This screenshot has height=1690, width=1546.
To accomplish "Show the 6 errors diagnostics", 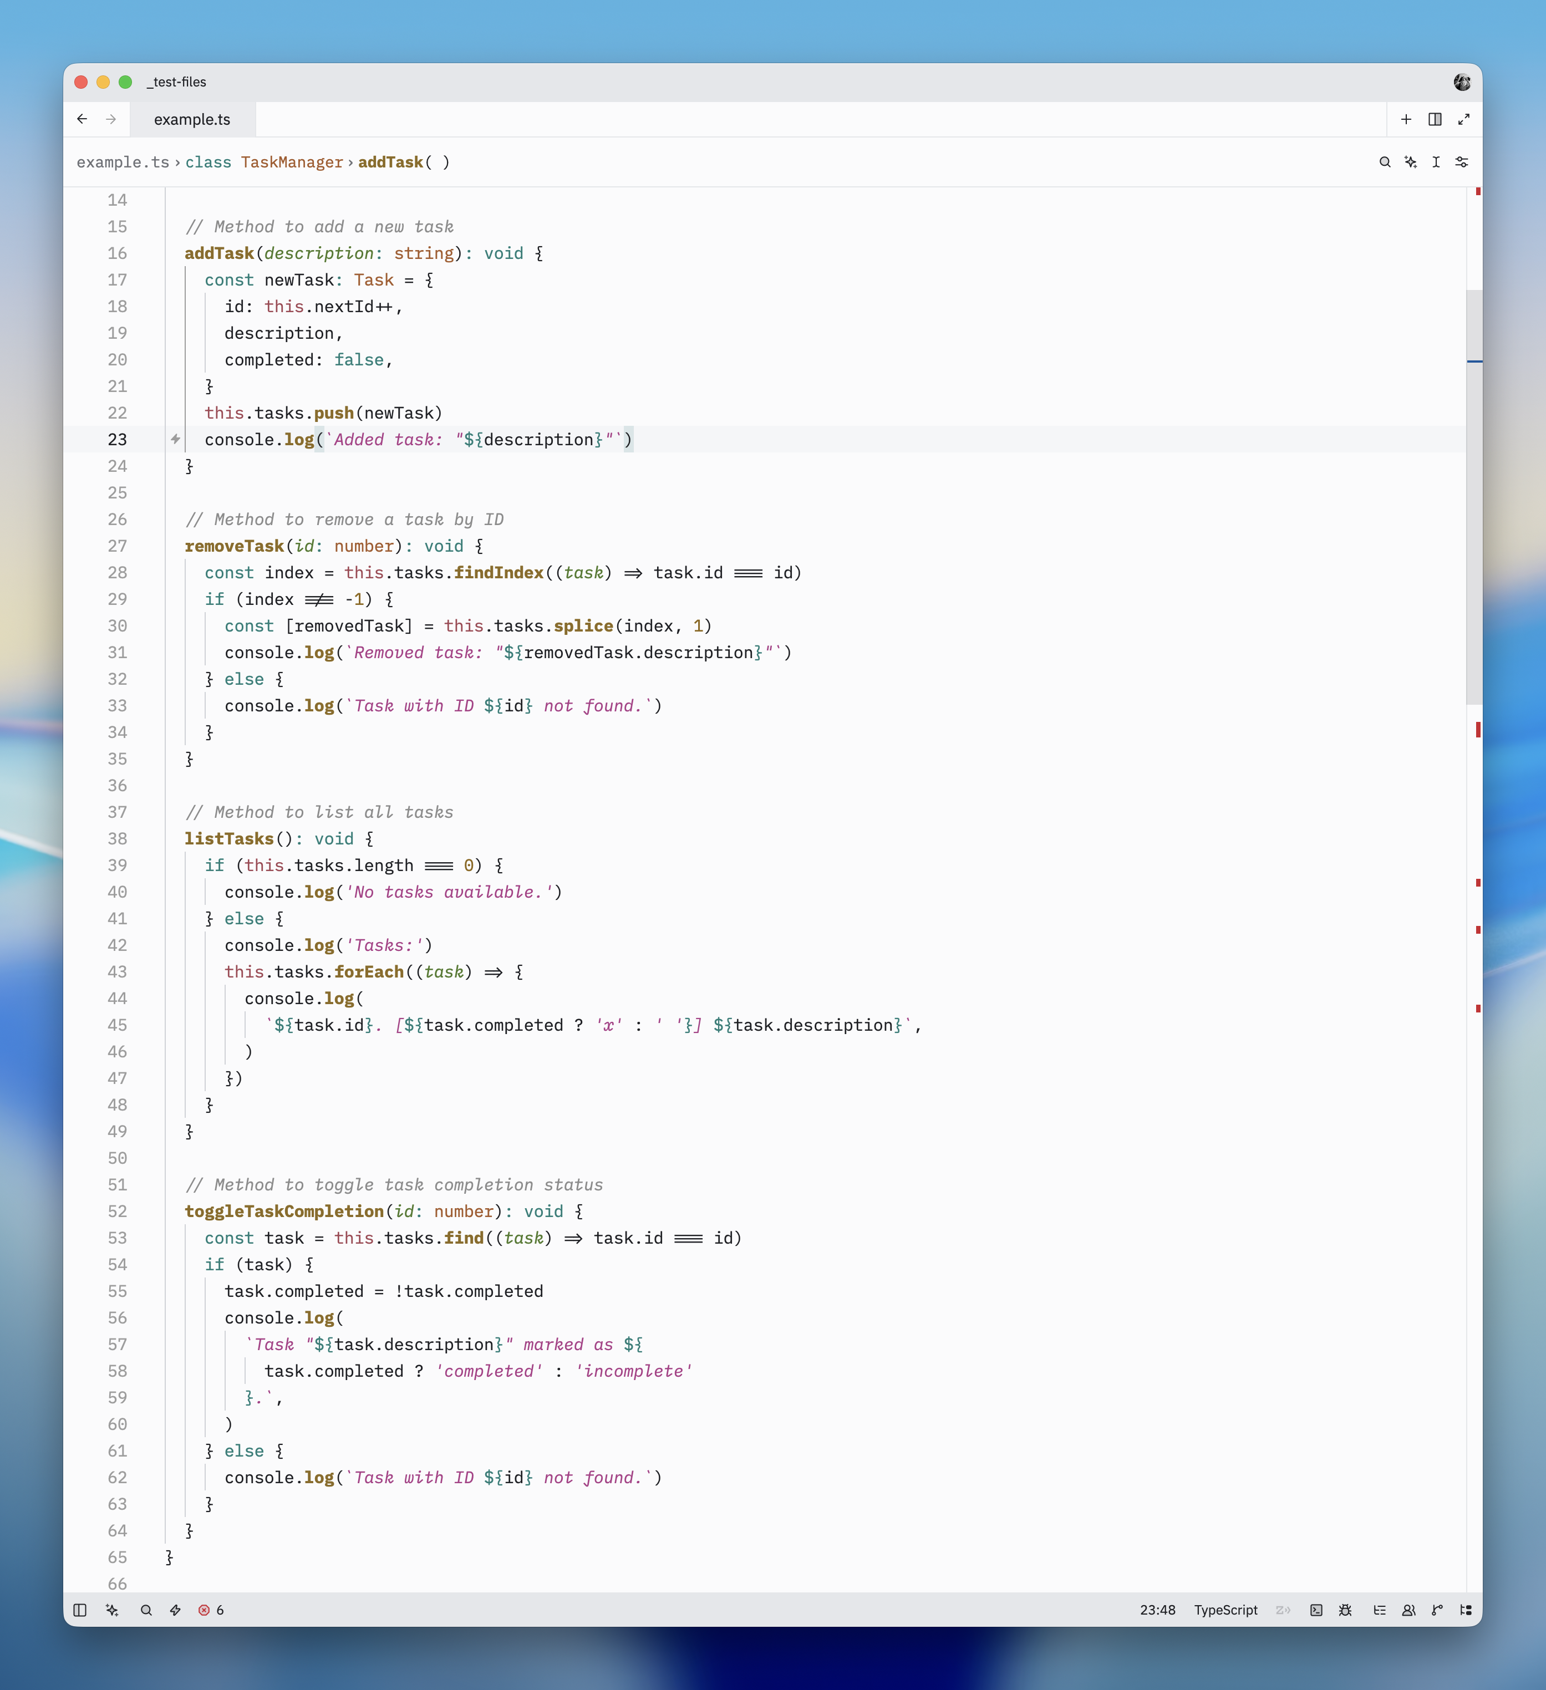I will tap(210, 1610).
